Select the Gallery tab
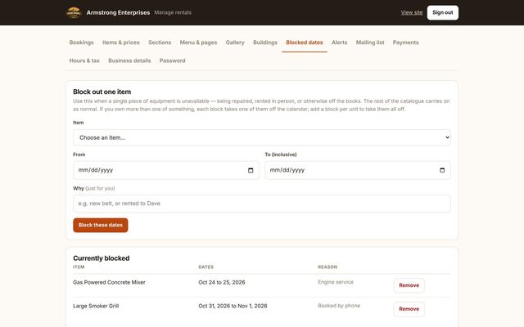 click(x=235, y=43)
